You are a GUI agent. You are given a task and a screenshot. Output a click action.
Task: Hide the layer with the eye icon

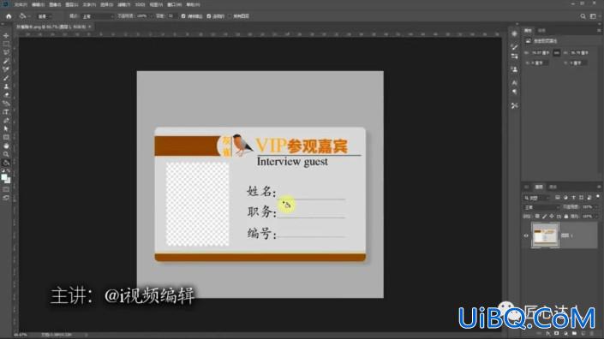coord(526,235)
